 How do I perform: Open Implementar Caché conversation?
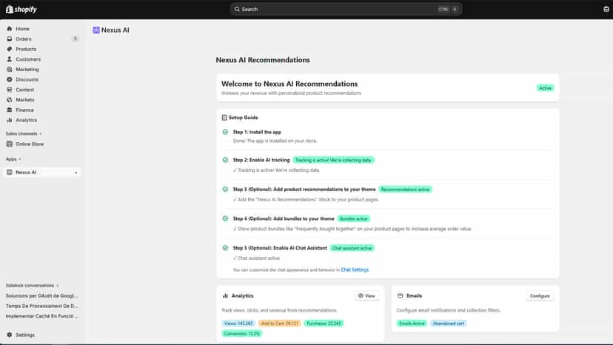pos(42,316)
